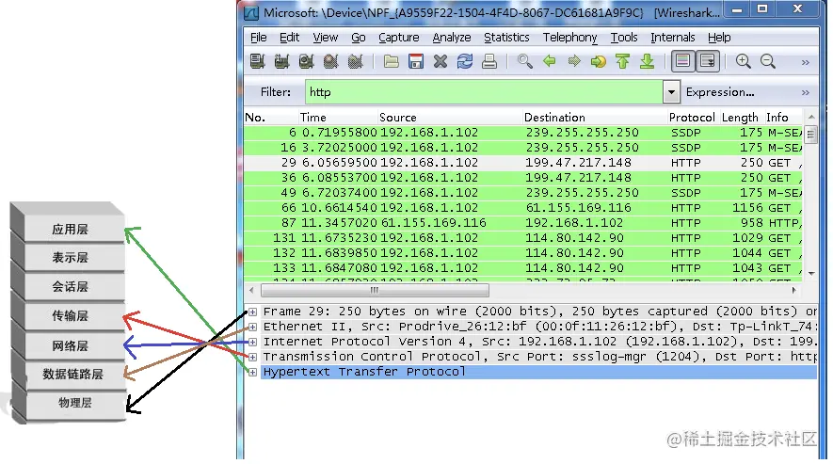Expand Transmission Control Protocol node
Screen dimensions: 833x464
(253, 357)
